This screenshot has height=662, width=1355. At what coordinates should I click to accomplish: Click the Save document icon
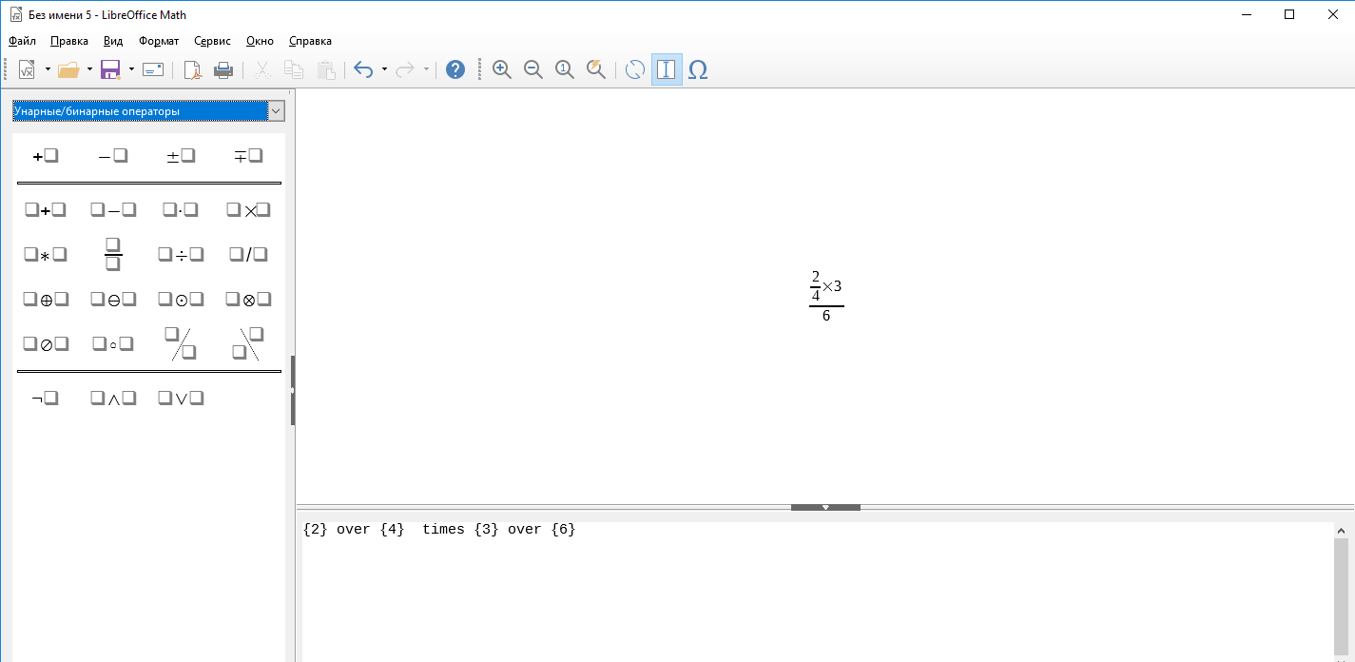(109, 69)
